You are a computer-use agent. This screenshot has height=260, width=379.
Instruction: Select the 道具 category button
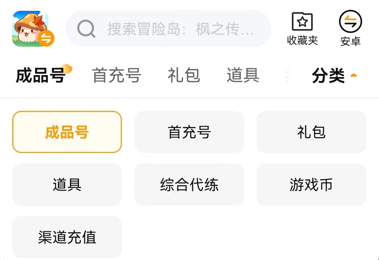[67, 185]
